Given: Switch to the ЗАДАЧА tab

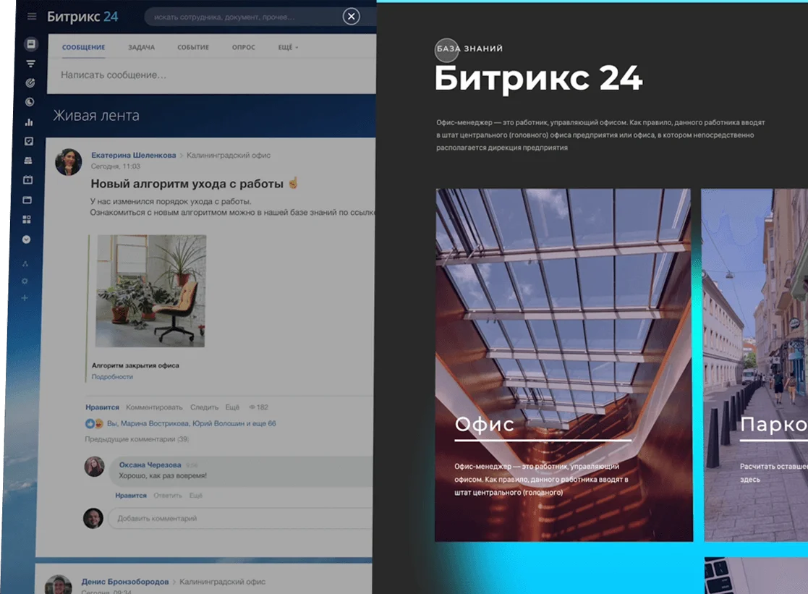Looking at the screenshot, I should 142,47.
